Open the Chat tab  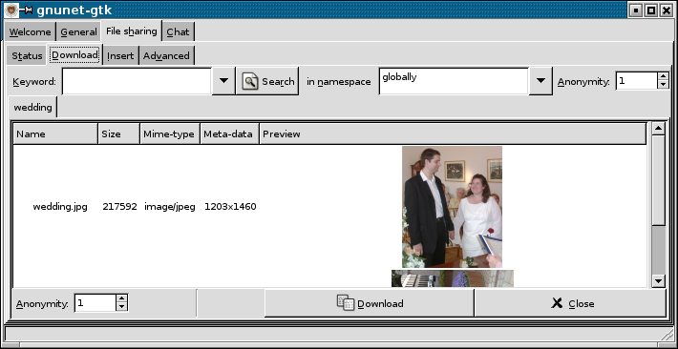(179, 32)
